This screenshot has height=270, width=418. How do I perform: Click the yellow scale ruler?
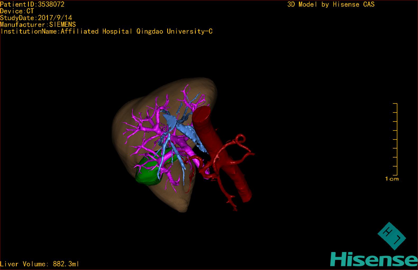tap(395, 139)
